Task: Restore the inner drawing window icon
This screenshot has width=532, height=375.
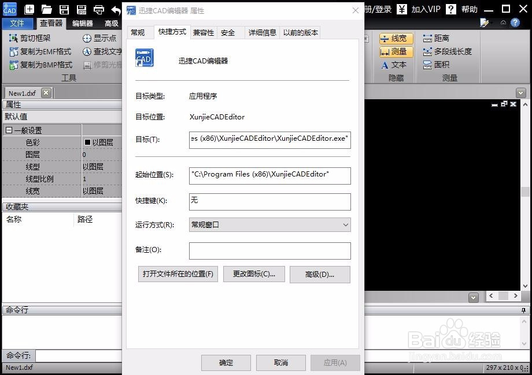Action: (504, 104)
